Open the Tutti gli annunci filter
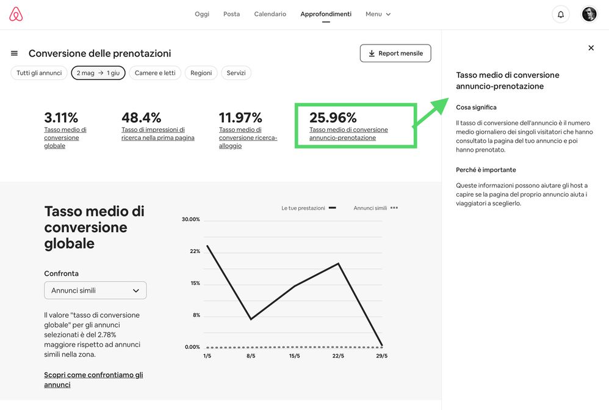 pyautogui.click(x=39, y=73)
